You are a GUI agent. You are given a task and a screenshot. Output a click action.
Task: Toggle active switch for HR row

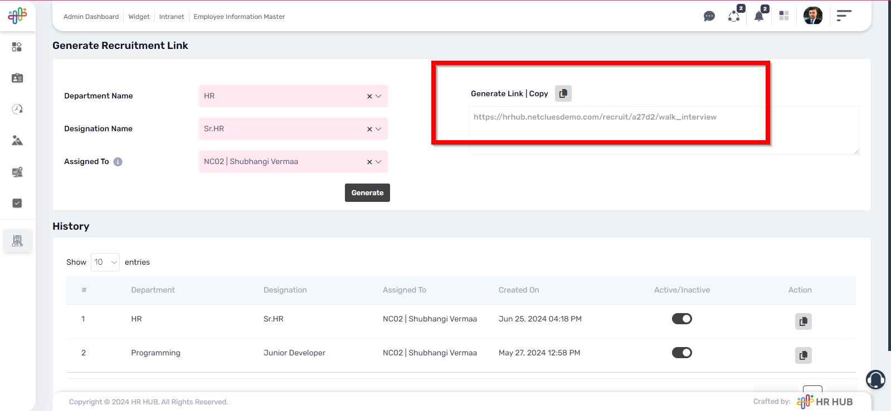click(682, 319)
